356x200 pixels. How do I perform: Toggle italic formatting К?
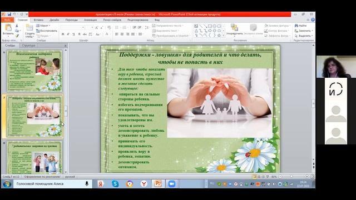(x=68, y=34)
